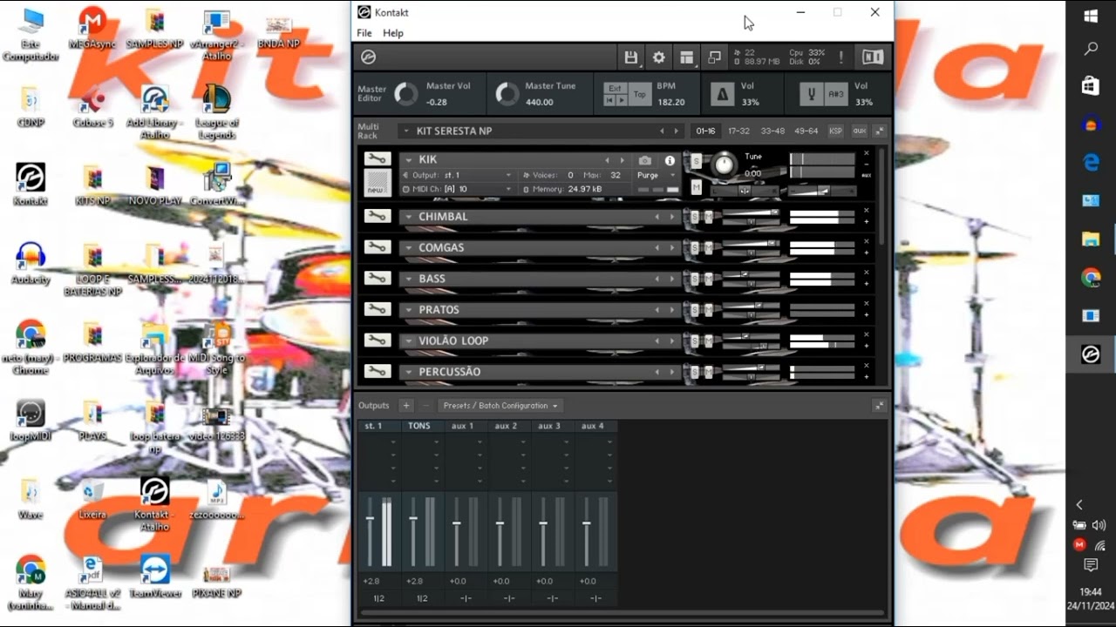Switch to rack page 33-48

click(772, 131)
